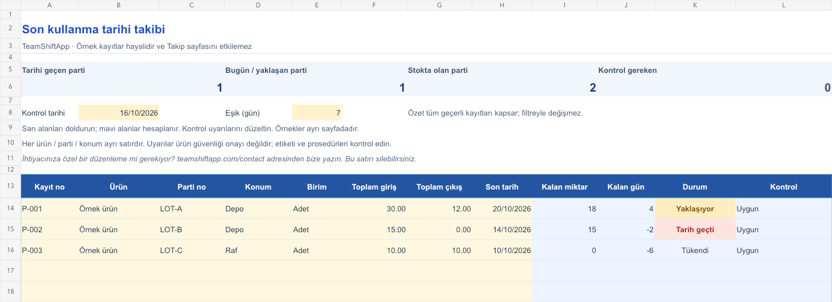Click the 'Raf' location cell
832x302 pixels.
point(258,250)
